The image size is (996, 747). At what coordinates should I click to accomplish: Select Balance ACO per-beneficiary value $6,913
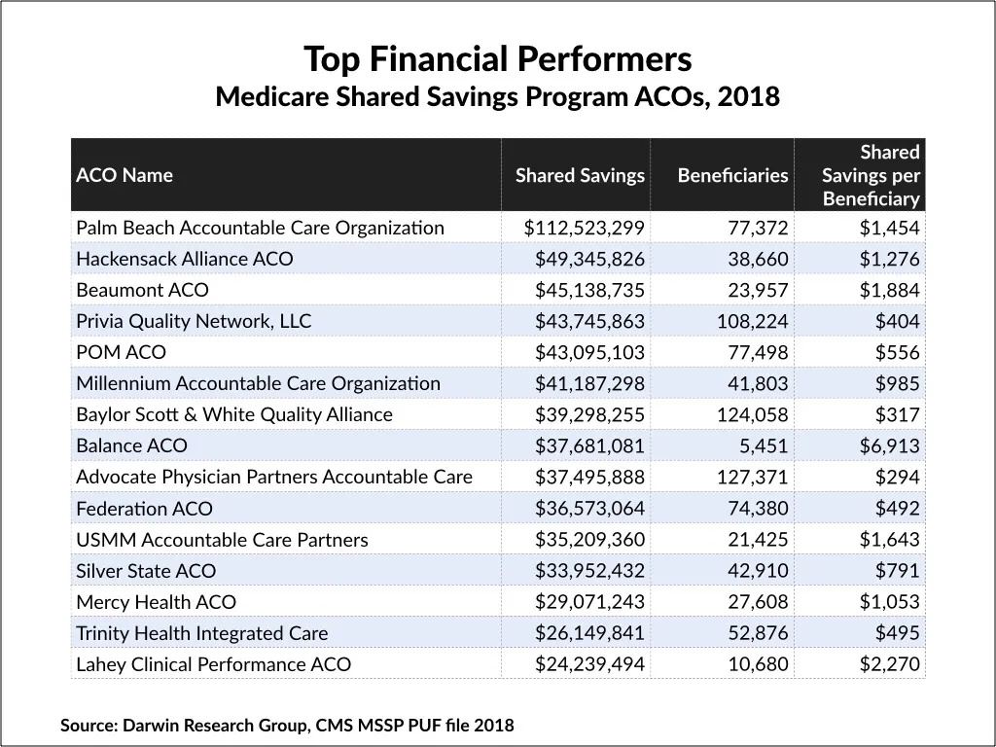click(889, 445)
